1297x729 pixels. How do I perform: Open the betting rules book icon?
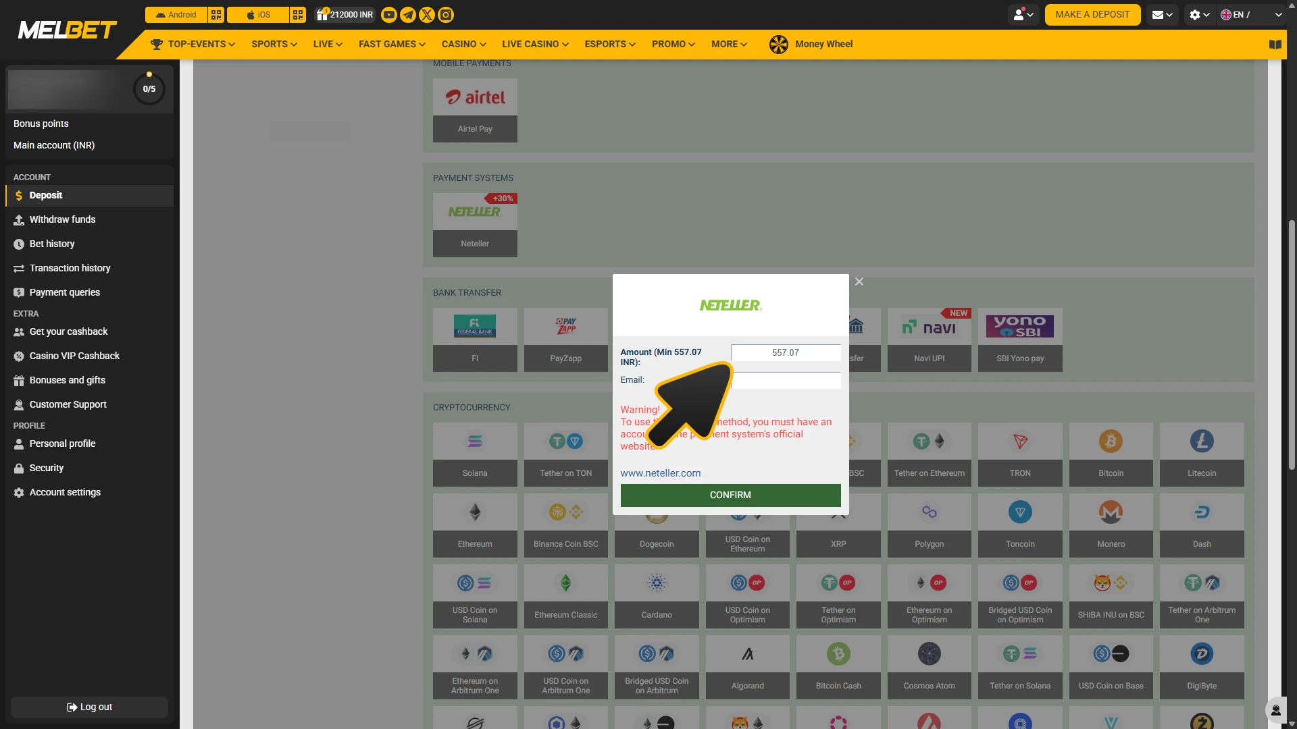pos(1275,45)
